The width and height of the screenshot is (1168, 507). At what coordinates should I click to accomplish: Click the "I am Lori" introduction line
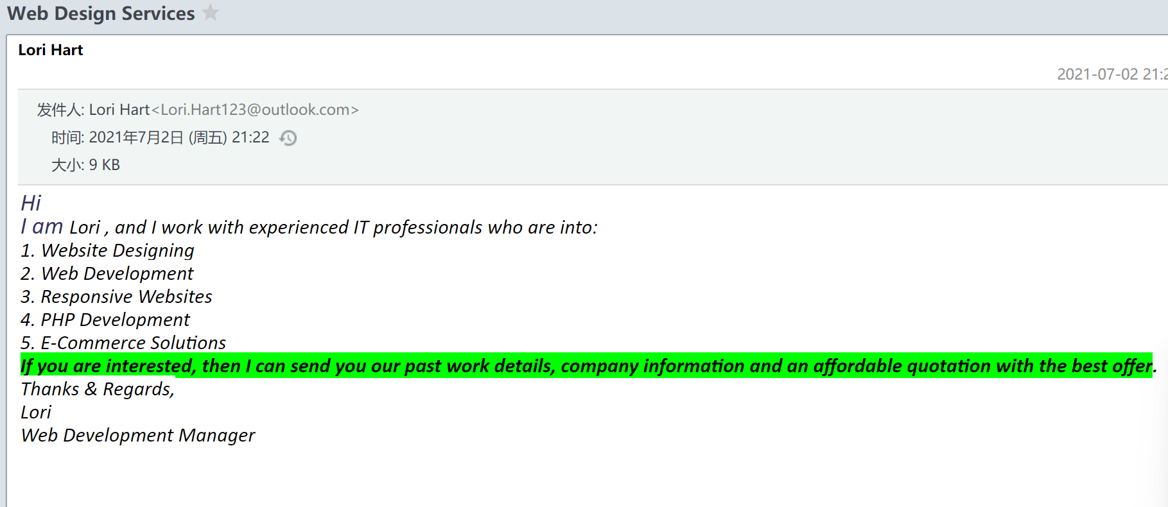pos(308,227)
